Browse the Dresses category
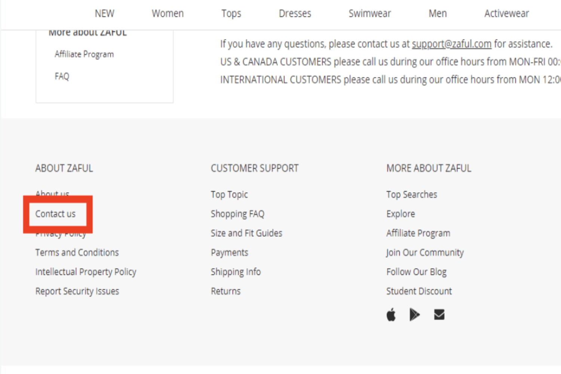Viewport: 561px width, 374px height. 295,13
